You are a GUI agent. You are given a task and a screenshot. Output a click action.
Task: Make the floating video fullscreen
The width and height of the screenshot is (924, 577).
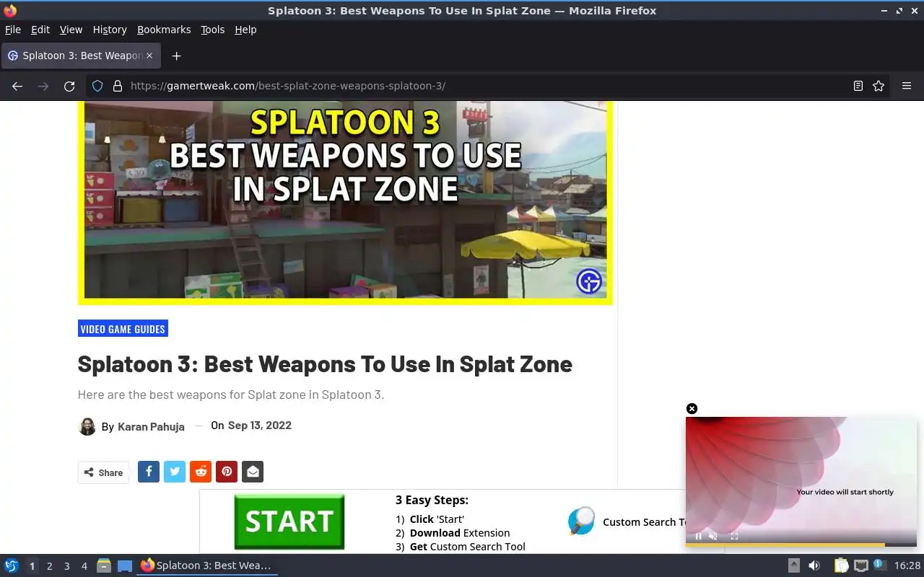pyautogui.click(x=734, y=536)
